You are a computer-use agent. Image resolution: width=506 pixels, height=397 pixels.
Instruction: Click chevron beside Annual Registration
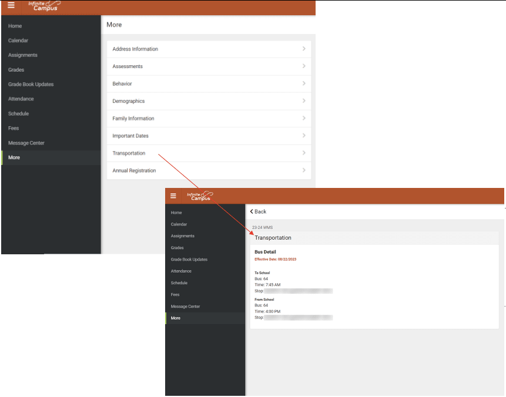coord(304,170)
